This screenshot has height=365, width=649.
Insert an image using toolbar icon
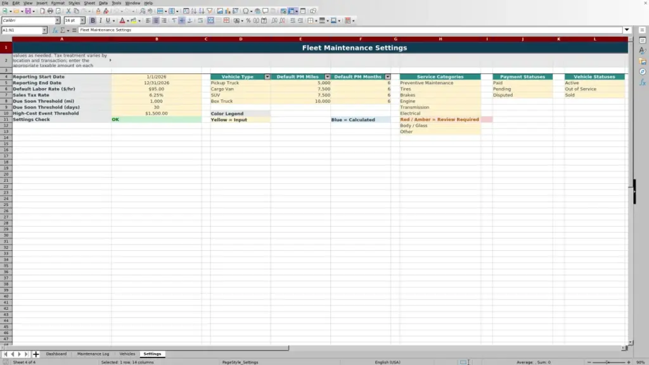[220, 11]
